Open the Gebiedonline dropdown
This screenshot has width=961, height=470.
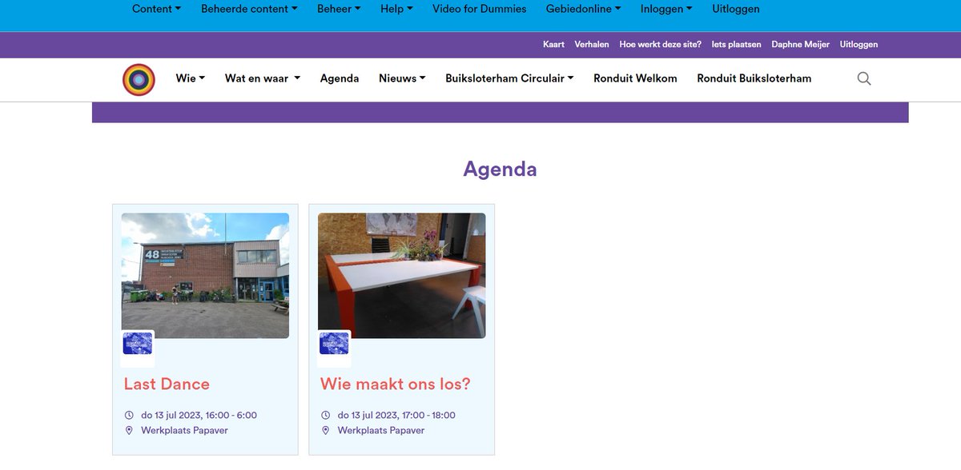click(x=583, y=9)
